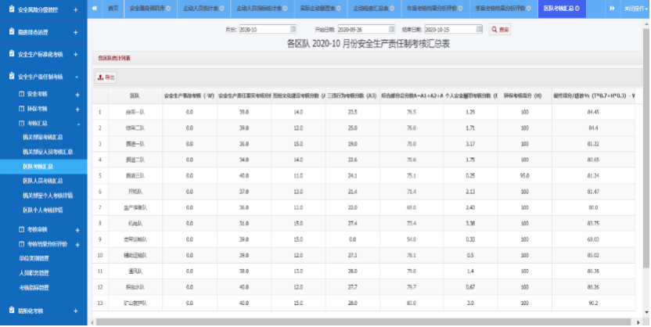
Task: Click the 环保考核得分 (H) column header
Action: pos(525,96)
